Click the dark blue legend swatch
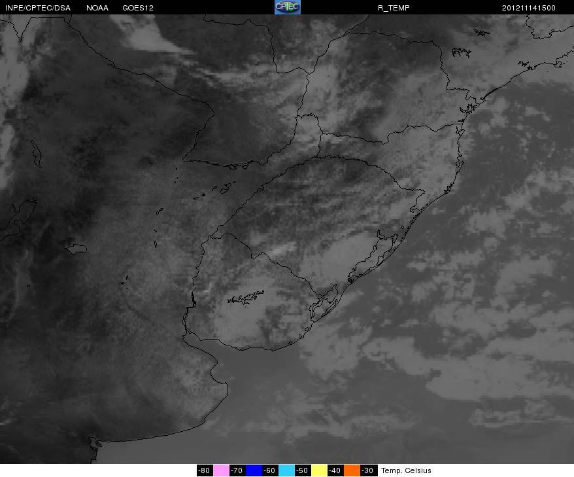The image size is (574, 477). click(x=254, y=470)
